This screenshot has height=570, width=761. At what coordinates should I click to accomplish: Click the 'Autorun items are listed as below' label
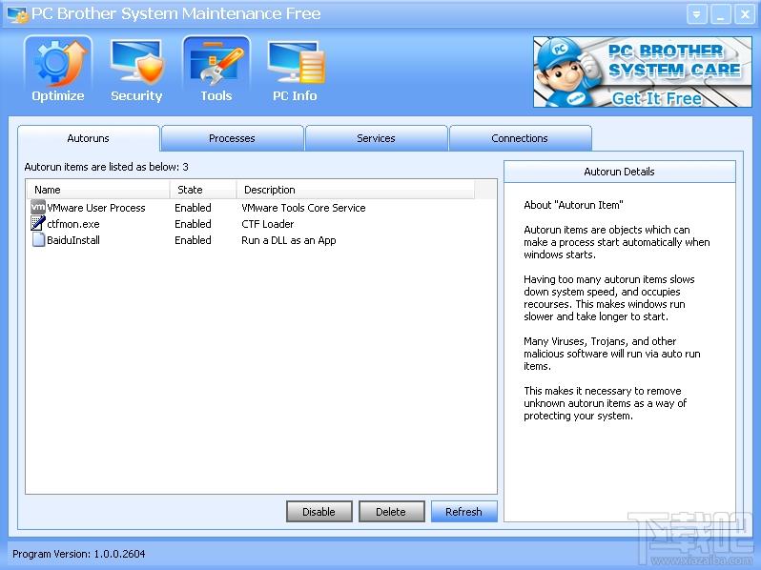pyautogui.click(x=106, y=167)
